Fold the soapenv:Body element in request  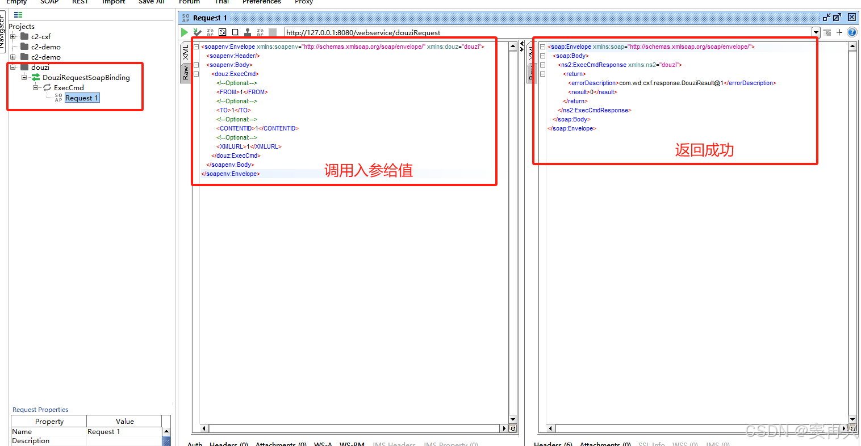click(x=197, y=65)
